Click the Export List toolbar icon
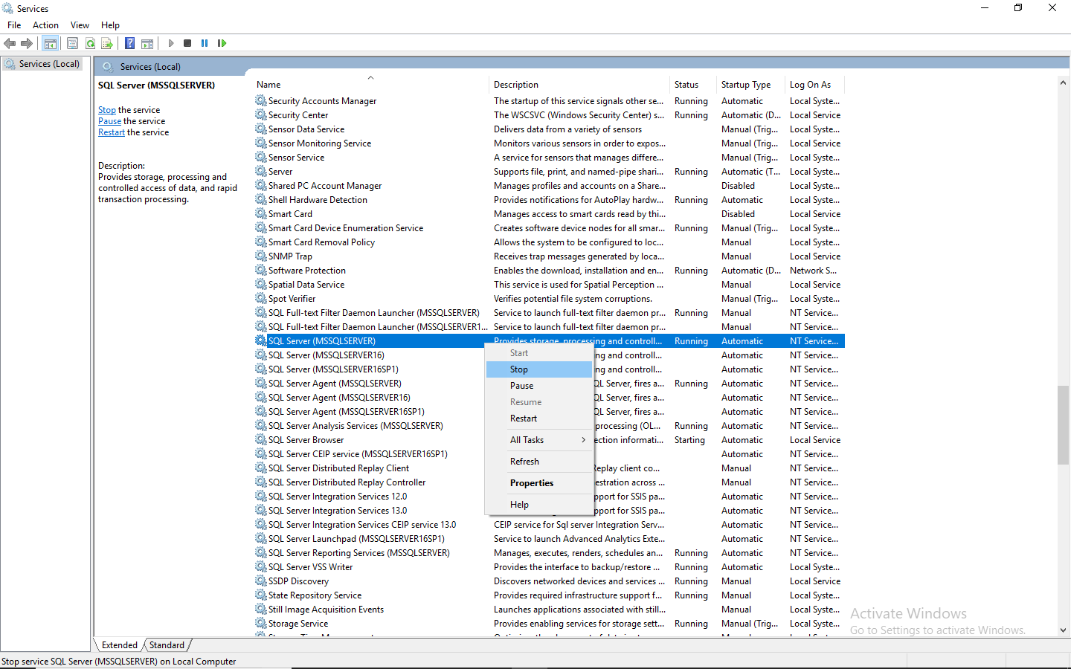This screenshot has height=669, width=1071. [107, 43]
